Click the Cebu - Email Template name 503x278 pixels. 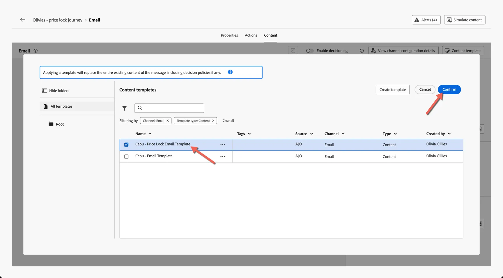point(154,156)
